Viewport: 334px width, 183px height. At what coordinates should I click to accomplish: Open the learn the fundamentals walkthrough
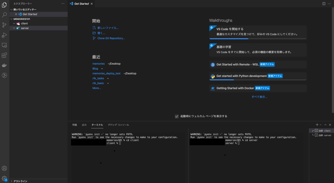click(x=258, y=50)
